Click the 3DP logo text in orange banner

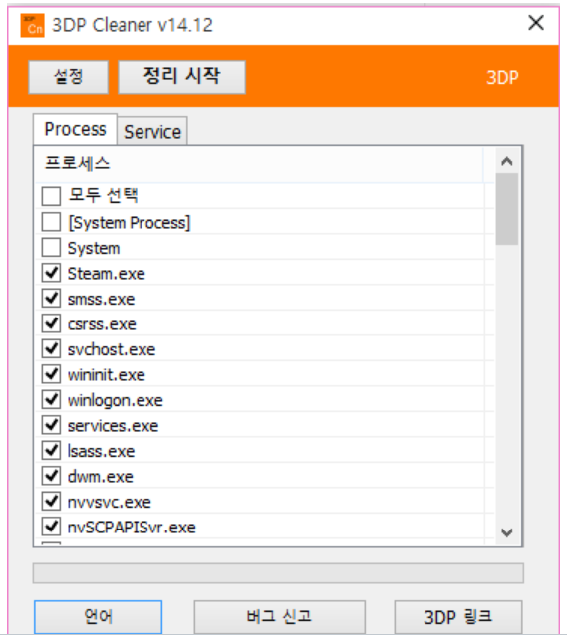coord(502,77)
